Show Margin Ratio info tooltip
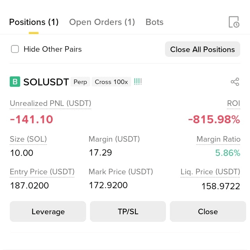Viewport: 250px width, 250px height. click(218, 139)
